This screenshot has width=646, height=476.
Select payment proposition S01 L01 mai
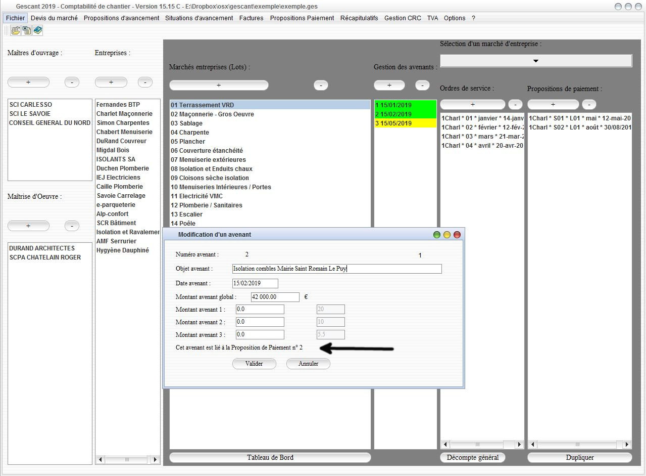tap(580, 118)
